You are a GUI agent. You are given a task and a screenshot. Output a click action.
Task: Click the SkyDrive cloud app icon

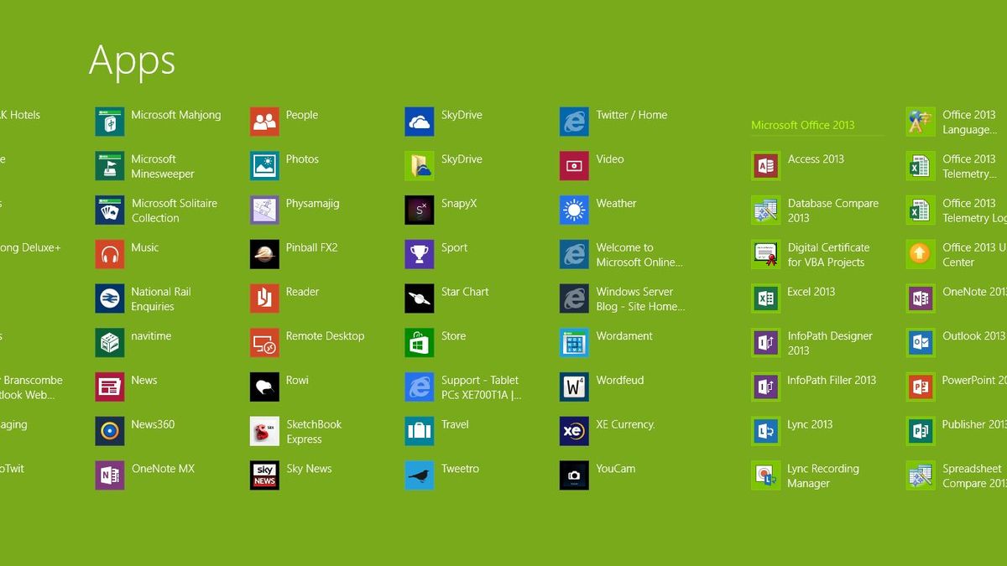(x=420, y=122)
